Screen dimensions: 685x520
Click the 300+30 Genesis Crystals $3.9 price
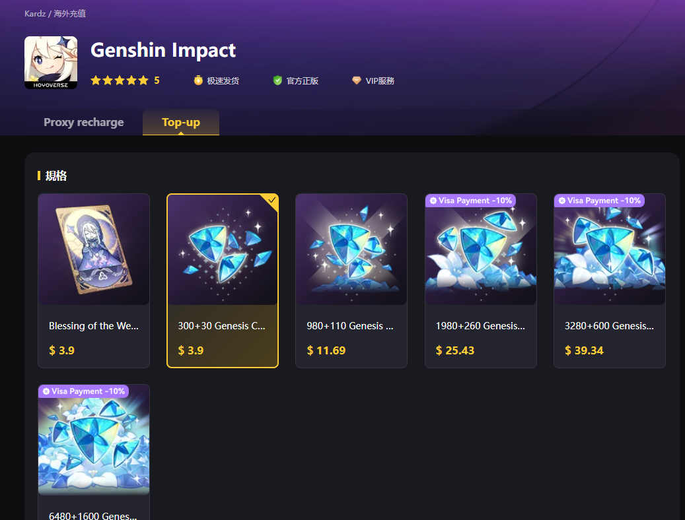click(191, 350)
